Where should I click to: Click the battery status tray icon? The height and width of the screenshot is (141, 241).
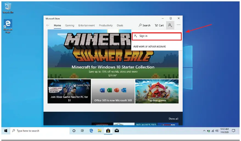[x=209, y=131]
